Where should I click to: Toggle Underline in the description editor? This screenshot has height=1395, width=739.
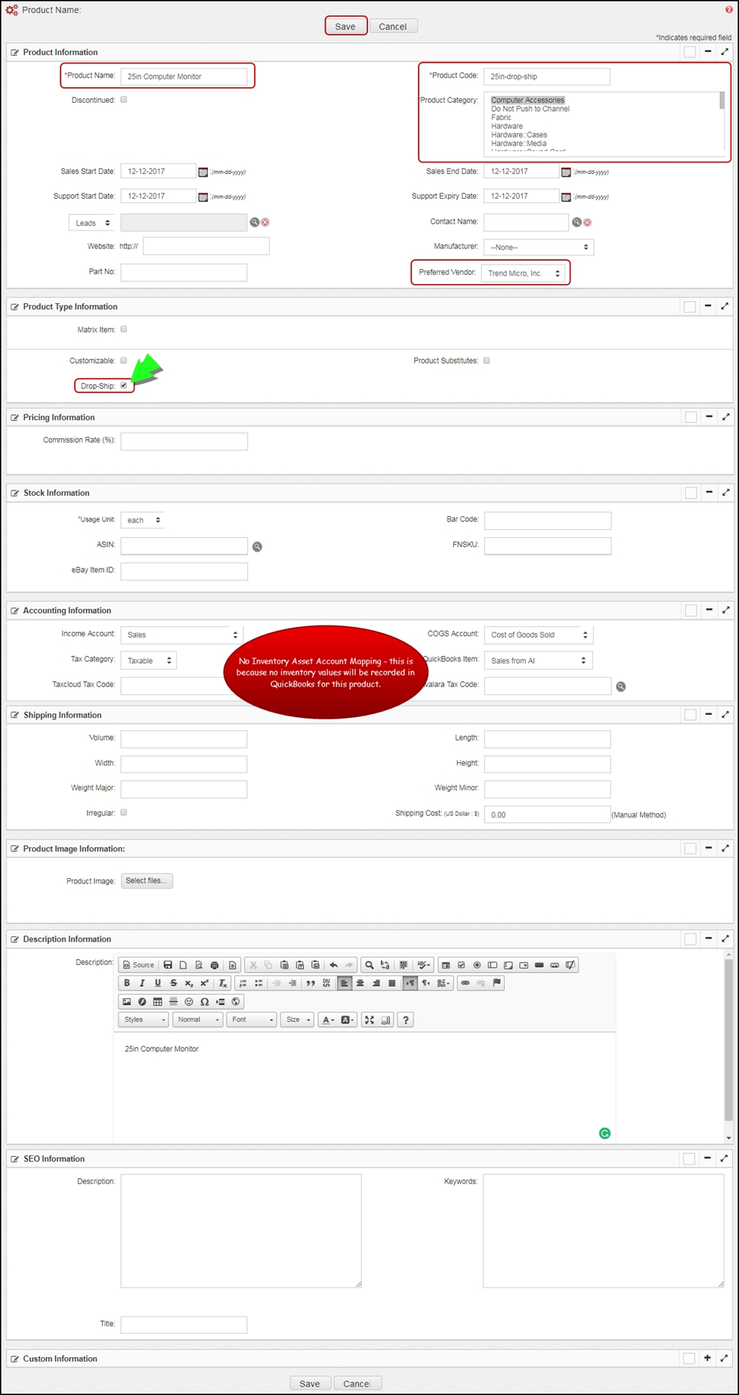click(157, 983)
